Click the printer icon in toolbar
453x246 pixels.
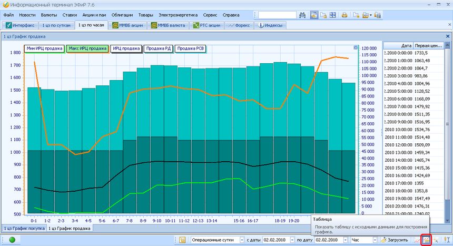pos(344,15)
